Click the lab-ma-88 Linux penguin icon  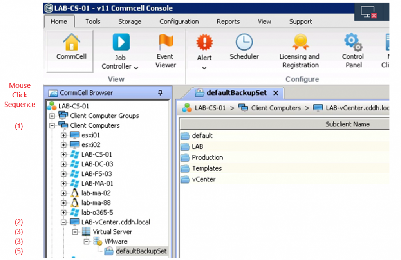(x=74, y=203)
